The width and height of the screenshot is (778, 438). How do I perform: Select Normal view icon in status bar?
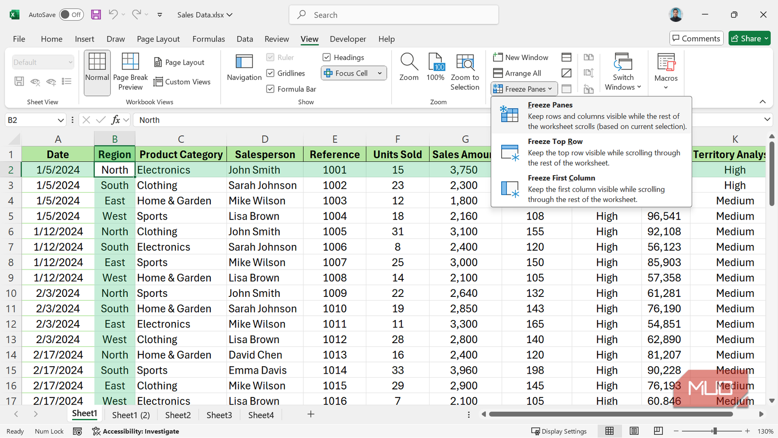click(x=610, y=431)
